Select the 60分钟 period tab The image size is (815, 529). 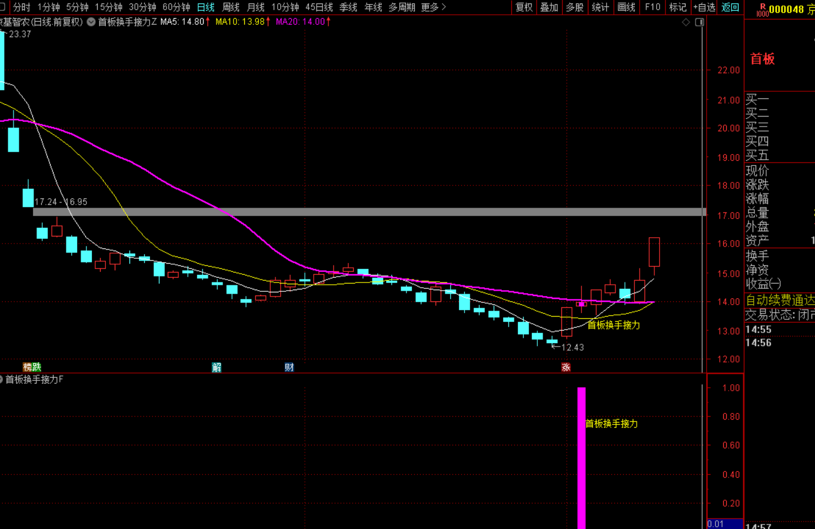(x=176, y=7)
